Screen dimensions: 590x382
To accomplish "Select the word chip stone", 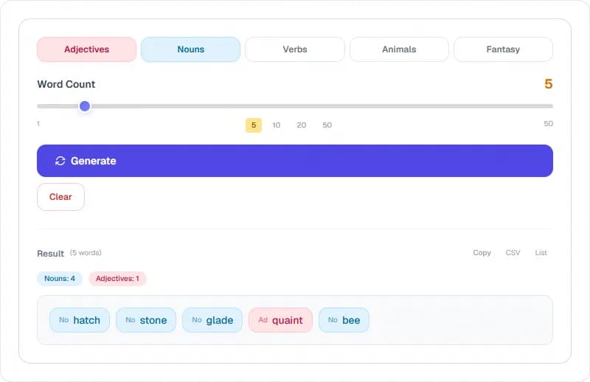I will (146, 320).
